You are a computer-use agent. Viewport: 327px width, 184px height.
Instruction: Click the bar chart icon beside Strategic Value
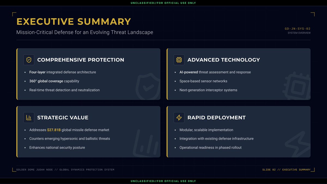click(29, 117)
